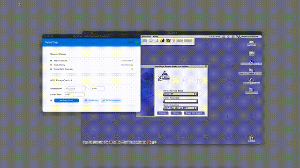Open the Select Screen Name dropdown
This screenshot has width=300, height=168.
tap(180, 94)
